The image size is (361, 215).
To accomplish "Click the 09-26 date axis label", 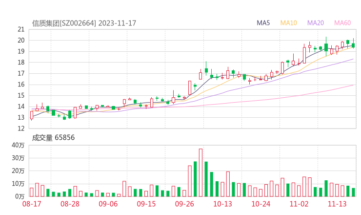I will 184,204.
